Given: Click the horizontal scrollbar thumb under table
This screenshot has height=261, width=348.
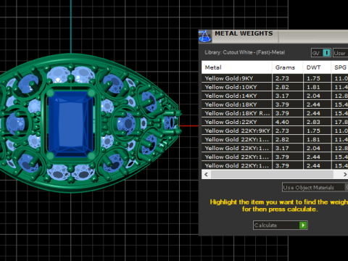Looking at the screenshot, I should pyautogui.click(x=272, y=174).
